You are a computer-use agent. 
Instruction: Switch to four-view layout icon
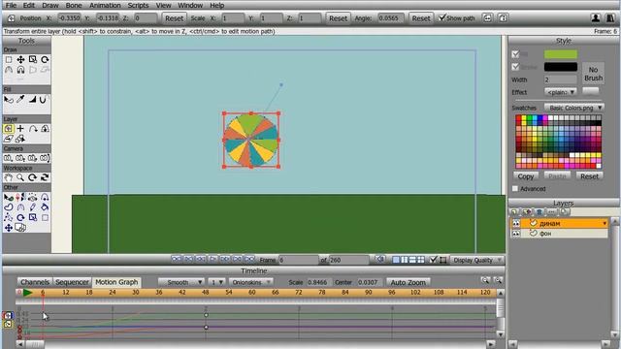click(420, 260)
